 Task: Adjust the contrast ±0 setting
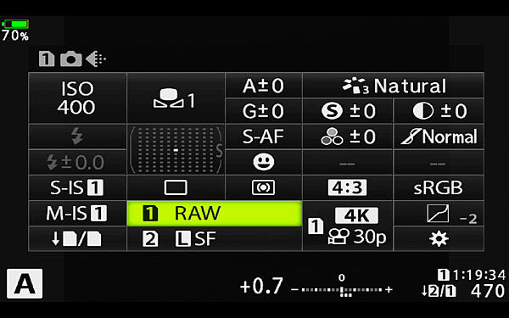(439, 110)
